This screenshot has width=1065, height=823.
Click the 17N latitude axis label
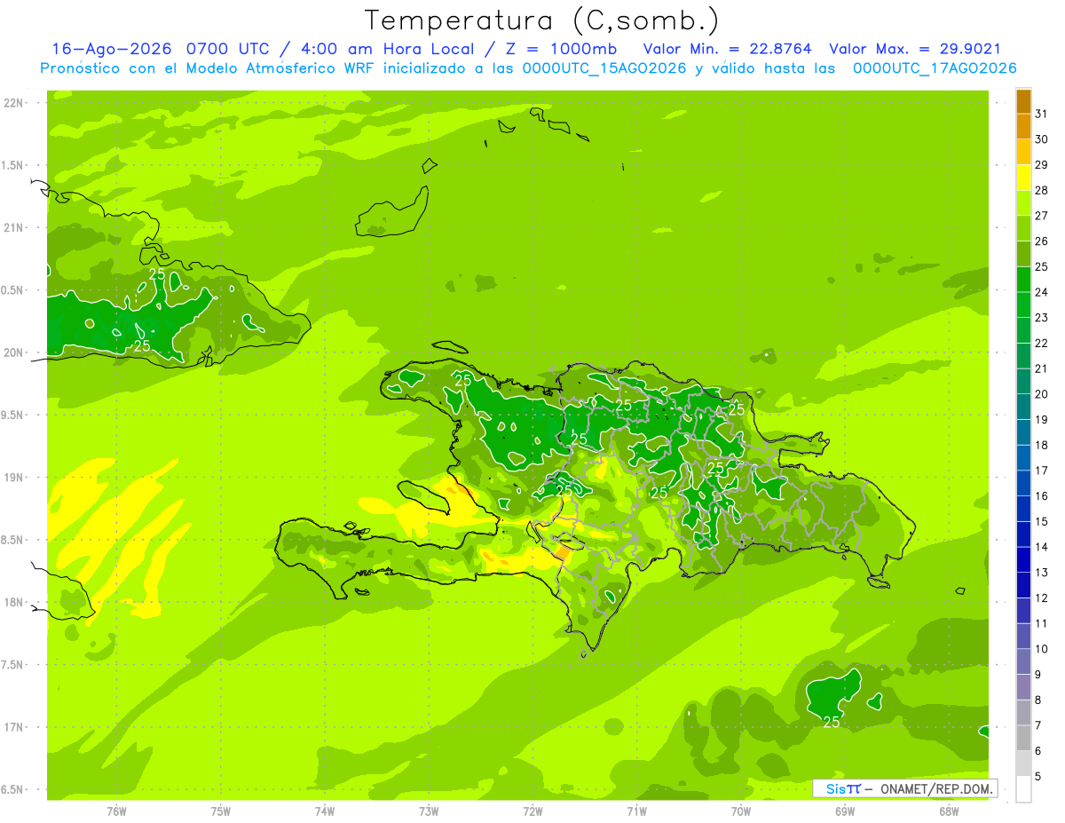13,727
